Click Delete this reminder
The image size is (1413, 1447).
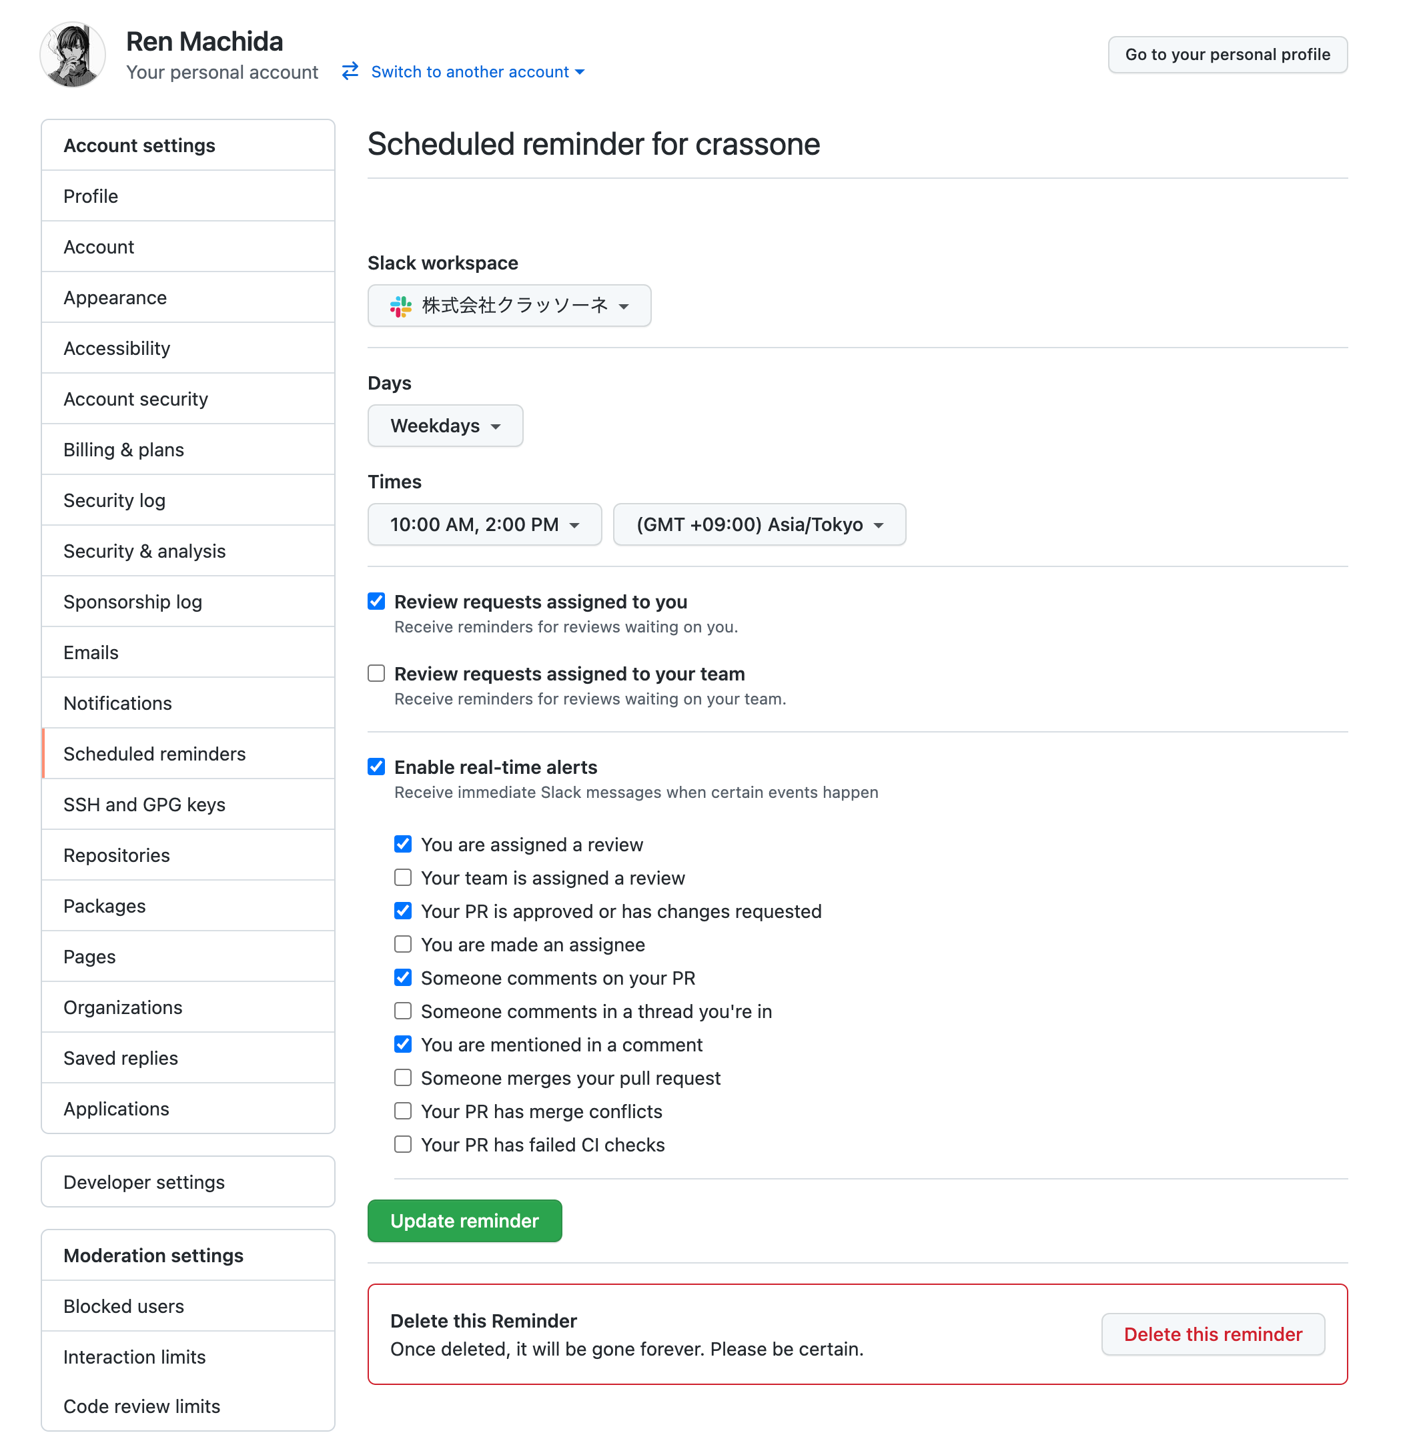click(x=1213, y=1334)
